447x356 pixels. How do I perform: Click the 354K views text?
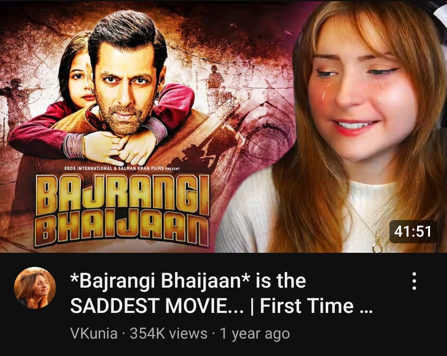[168, 333]
